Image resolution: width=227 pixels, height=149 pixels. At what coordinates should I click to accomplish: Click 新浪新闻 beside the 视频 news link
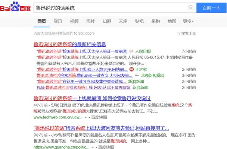point(140,88)
